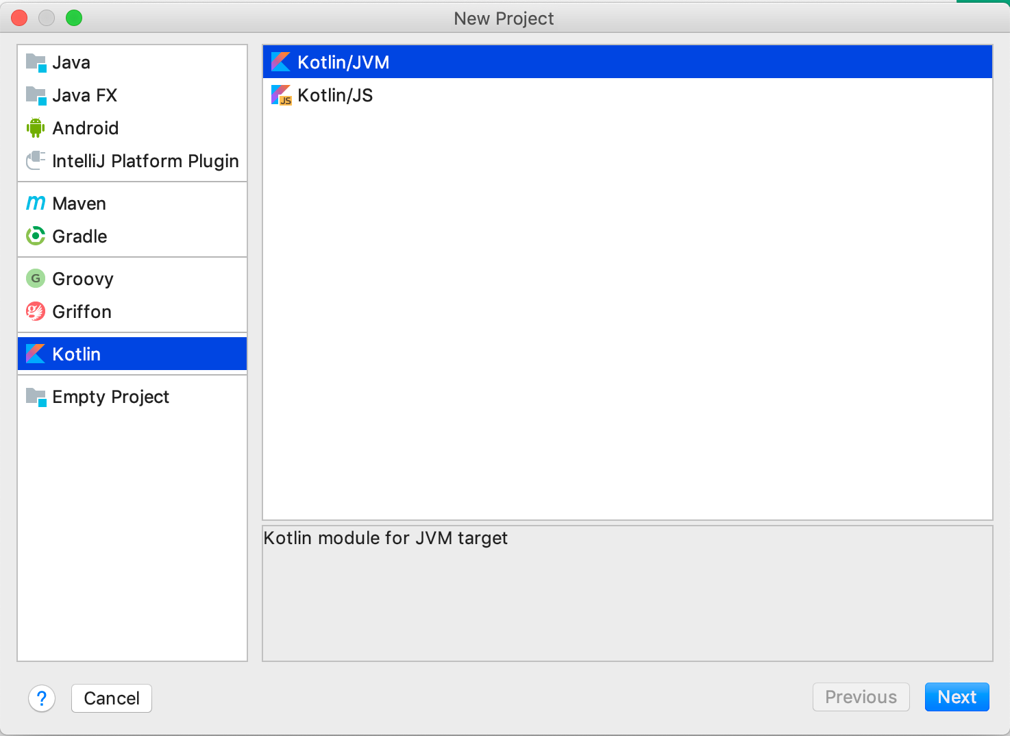Click the Kotlin/JVM icon
This screenshot has width=1010, height=736.
[x=281, y=62]
